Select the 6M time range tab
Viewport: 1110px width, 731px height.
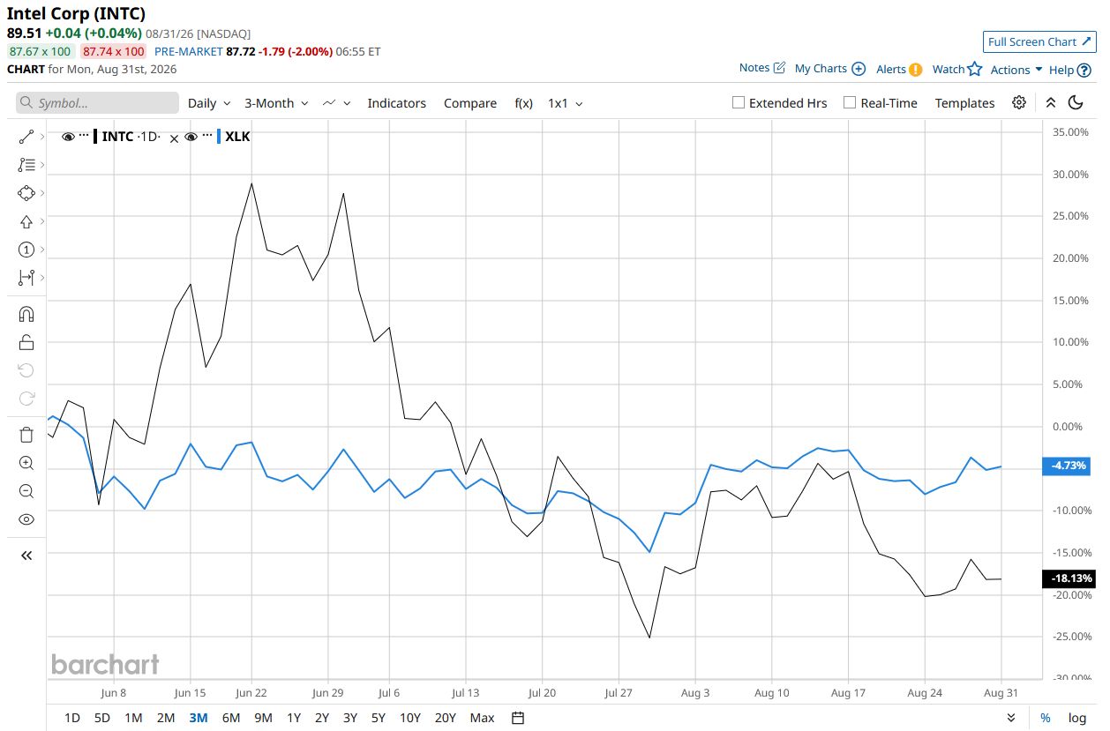[231, 718]
